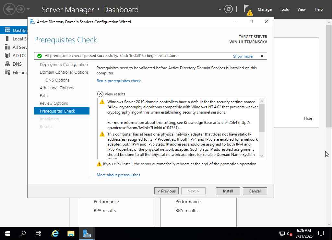Open the notifications flag with warning
The width and height of the screenshot is (332, 240).
click(247, 9)
